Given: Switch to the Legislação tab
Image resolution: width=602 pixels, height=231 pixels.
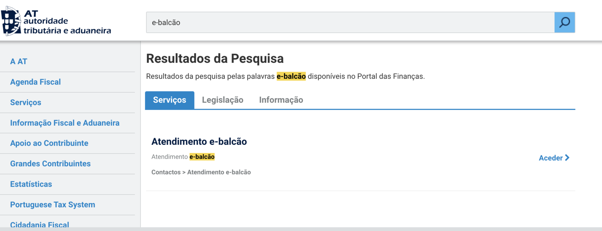Looking at the screenshot, I should (223, 100).
